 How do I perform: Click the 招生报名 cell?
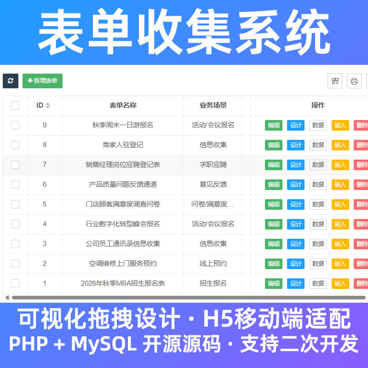(213, 283)
